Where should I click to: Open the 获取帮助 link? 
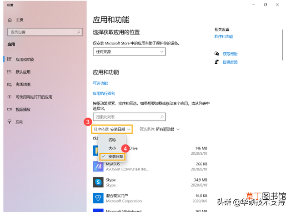click(230, 54)
